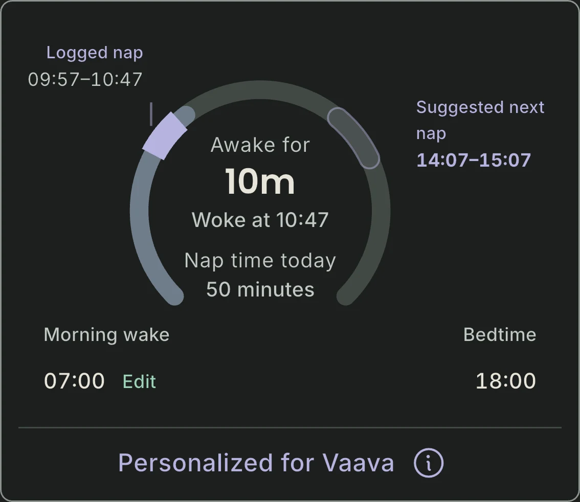580x502 pixels.
Task: Click the Morning wake label
Action: coord(106,334)
